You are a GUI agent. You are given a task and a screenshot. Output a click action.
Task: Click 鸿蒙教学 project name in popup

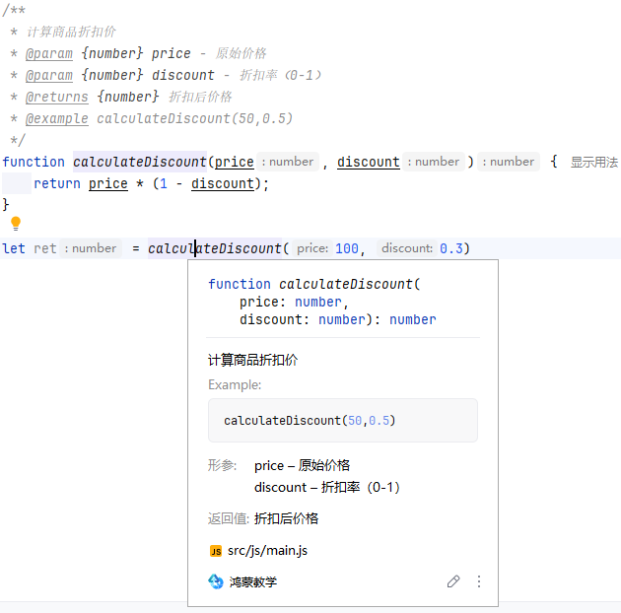tap(253, 581)
